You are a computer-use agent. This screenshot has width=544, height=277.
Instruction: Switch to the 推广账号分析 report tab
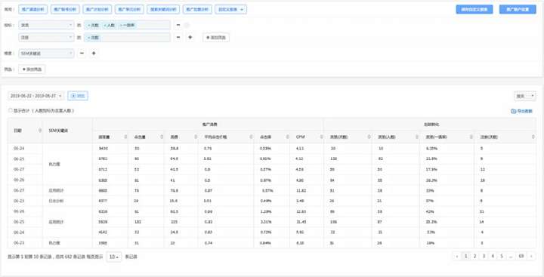[x=65, y=9]
